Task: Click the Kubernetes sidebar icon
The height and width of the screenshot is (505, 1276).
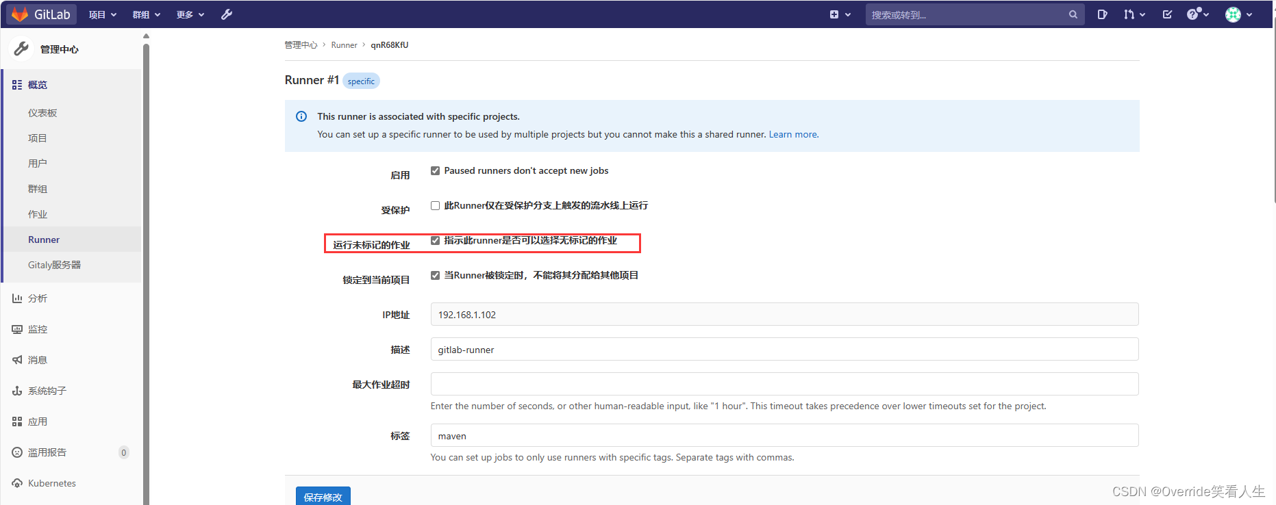Action: (x=17, y=483)
